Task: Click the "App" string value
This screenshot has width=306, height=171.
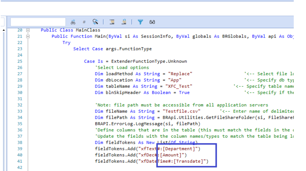Action: (175, 80)
